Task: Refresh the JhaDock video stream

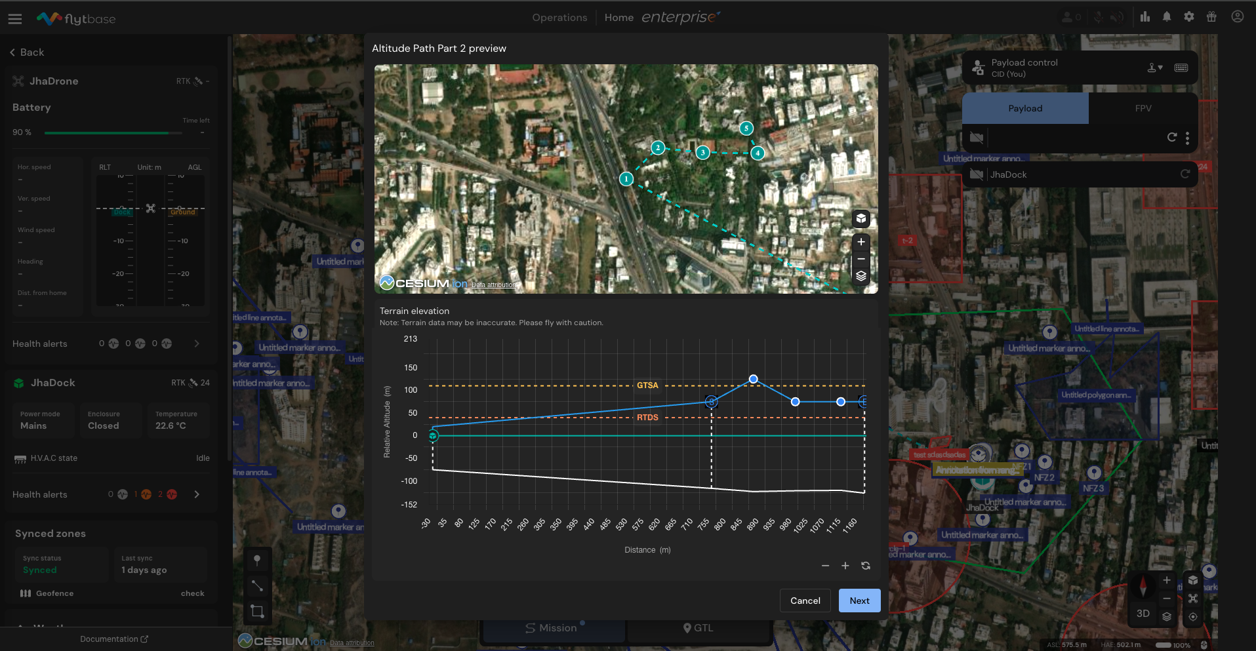Action: [x=1185, y=174]
